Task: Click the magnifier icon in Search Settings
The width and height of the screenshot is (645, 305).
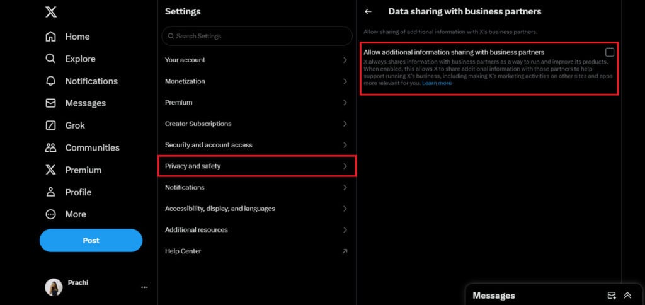Action: click(171, 36)
